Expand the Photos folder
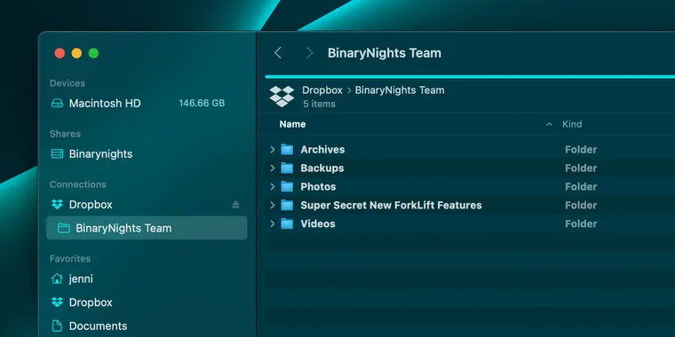Image resolution: width=675 pixels, height=337 pixels. point(272,186)
